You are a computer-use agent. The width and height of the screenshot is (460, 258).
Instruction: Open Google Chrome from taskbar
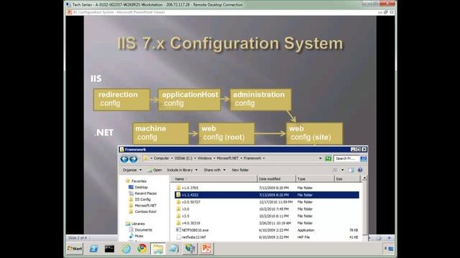[142, 249]
